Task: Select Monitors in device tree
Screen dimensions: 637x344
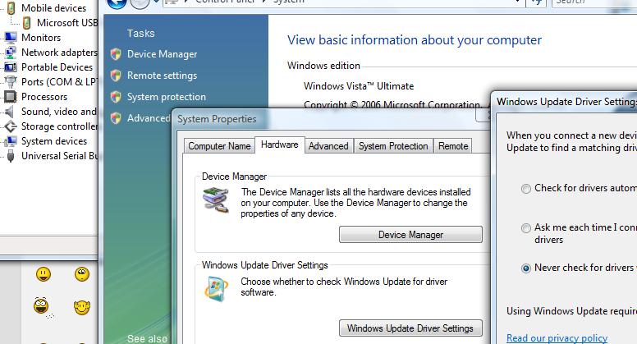Action: 41,38
